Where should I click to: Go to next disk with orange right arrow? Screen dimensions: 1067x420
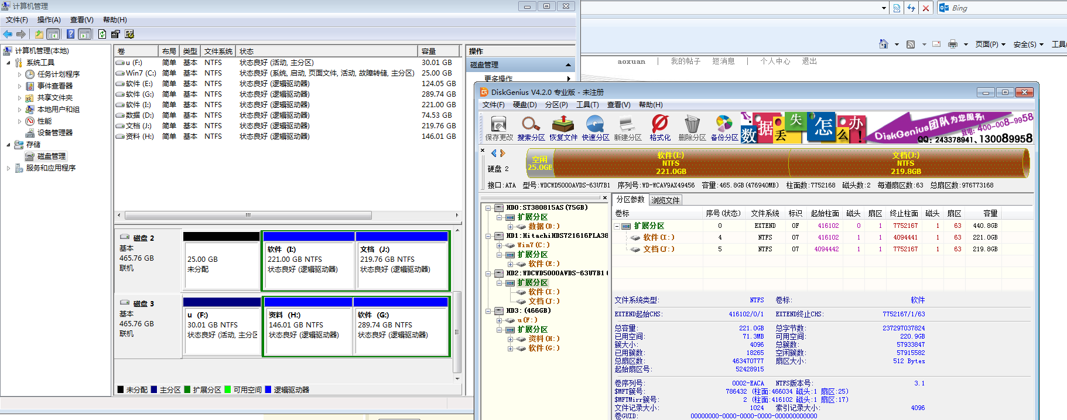click(502, 153)
